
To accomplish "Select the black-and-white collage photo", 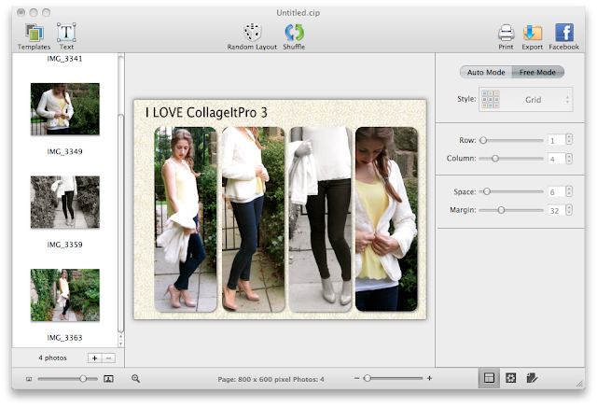I will tap(320, 219).
